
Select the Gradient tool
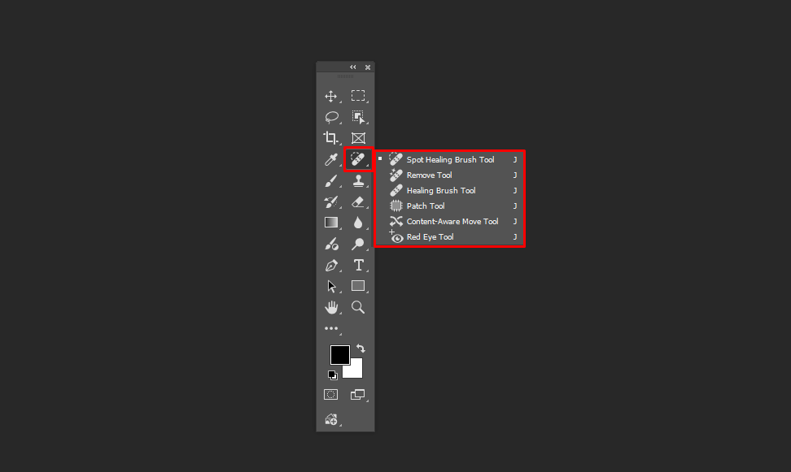tap(331, 223)
